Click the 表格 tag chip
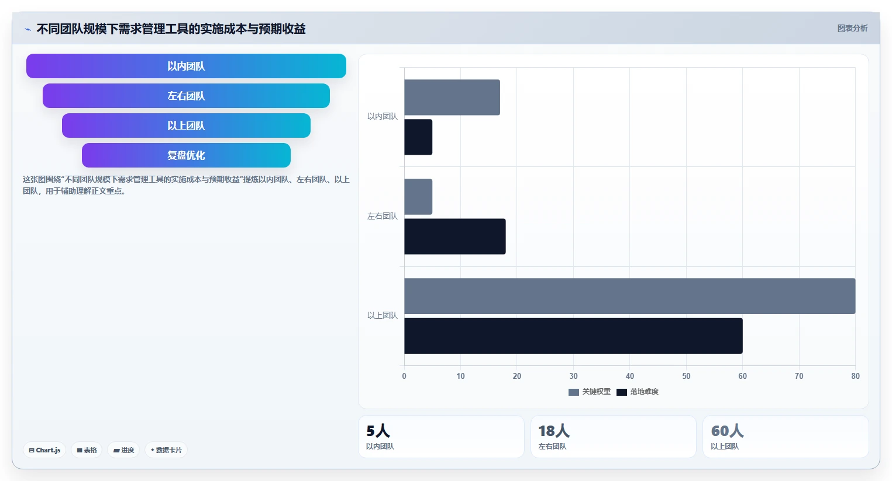The width and height of the screenshot is (892, 481). [87, 450]
